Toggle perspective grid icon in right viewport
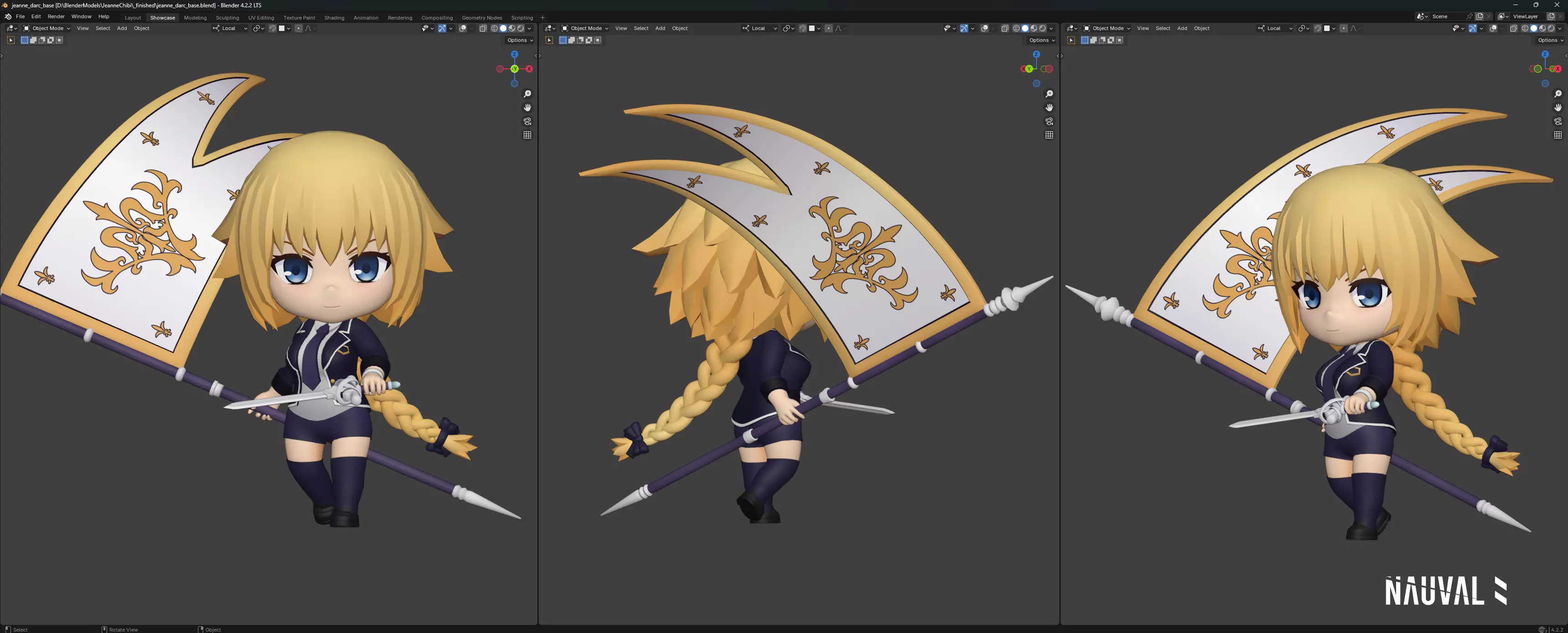Viewport: 1568px width, 633px height. [1558, 135]
